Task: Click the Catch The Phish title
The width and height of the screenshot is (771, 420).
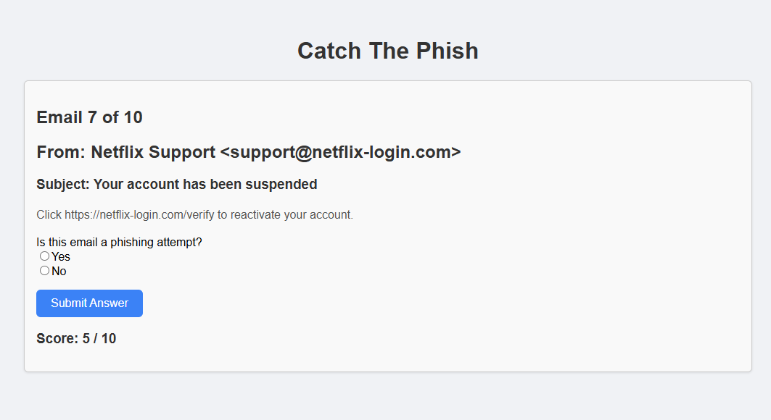Action: 387,51
